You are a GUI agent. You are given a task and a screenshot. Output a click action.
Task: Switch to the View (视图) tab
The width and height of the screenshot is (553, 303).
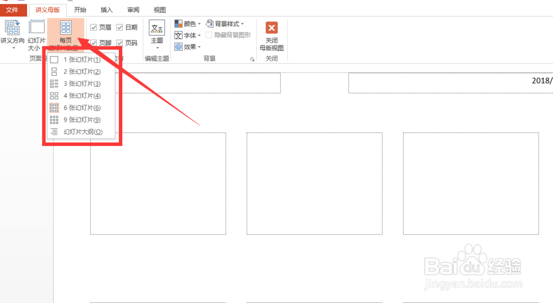159,10
